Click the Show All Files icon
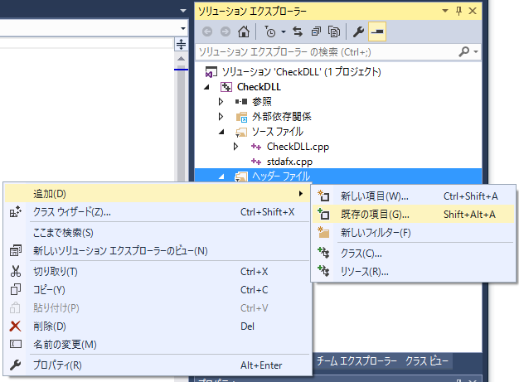The image size is (519, 382). click(x=334, y=32)
